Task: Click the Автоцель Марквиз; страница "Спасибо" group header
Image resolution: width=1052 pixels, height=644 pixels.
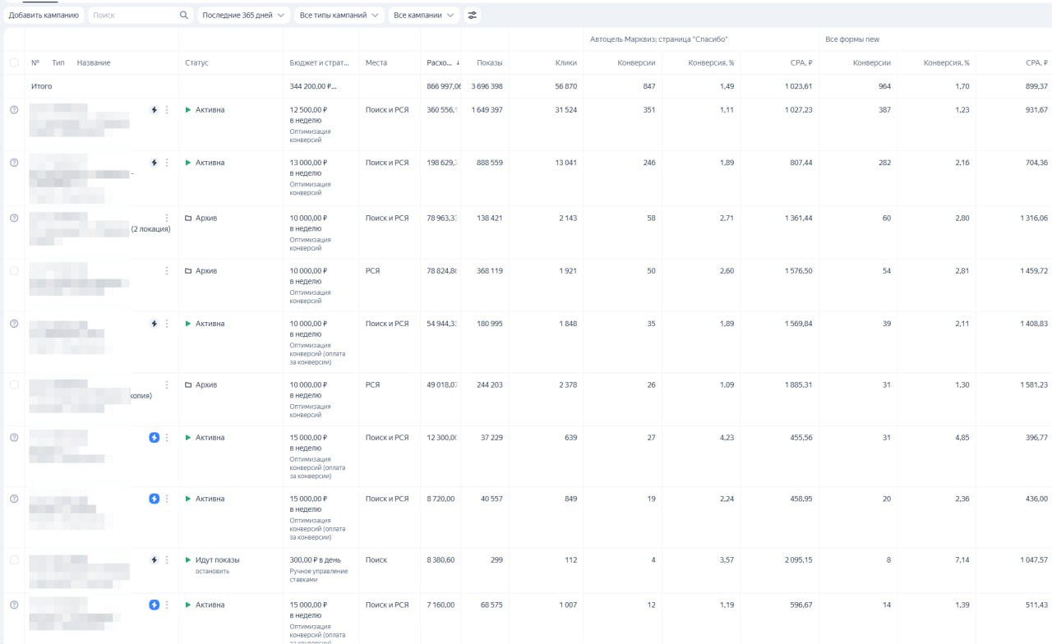Action: point(659,39)
